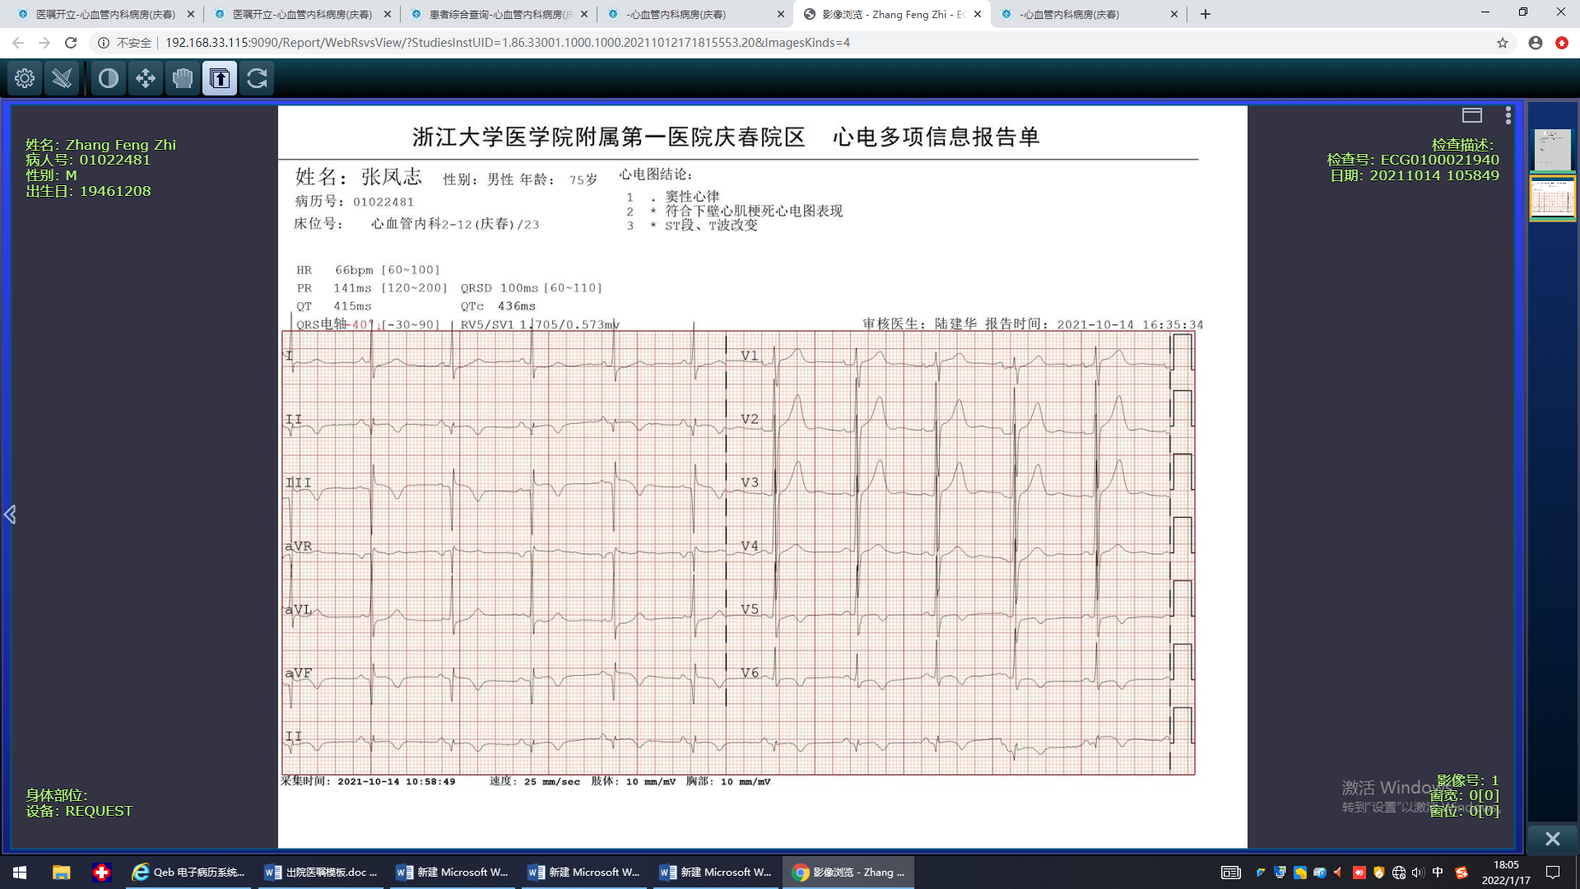This screenshot has width=1580, height=889.
Task: Open a new browser tab
Action: 1205,14
